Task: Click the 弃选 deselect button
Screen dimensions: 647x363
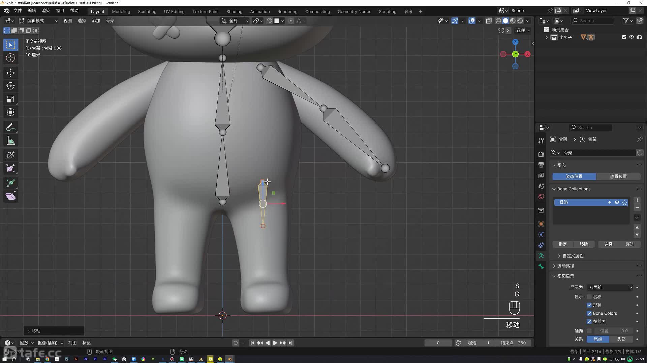Action: (x=630, y=244)
